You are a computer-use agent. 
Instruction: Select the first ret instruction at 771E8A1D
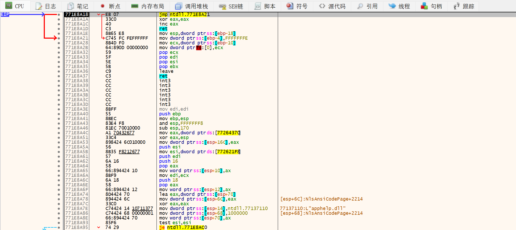pos(163,29)
